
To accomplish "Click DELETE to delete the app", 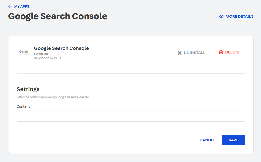I will click(232, 52).
